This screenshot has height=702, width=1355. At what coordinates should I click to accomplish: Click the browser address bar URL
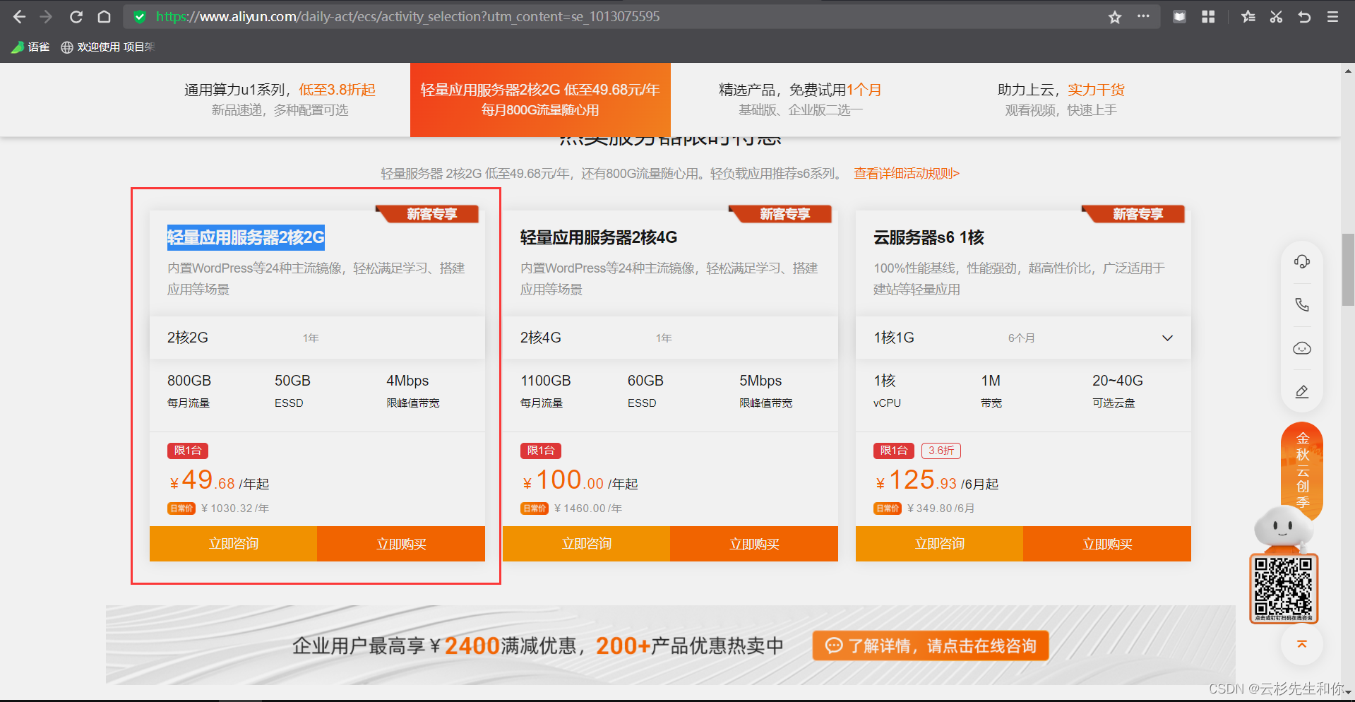407,16
